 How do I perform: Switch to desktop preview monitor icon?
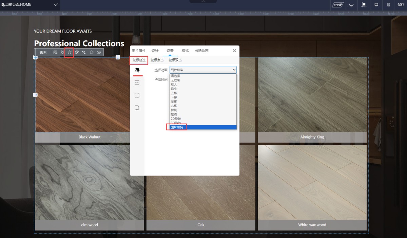(376, 5)
